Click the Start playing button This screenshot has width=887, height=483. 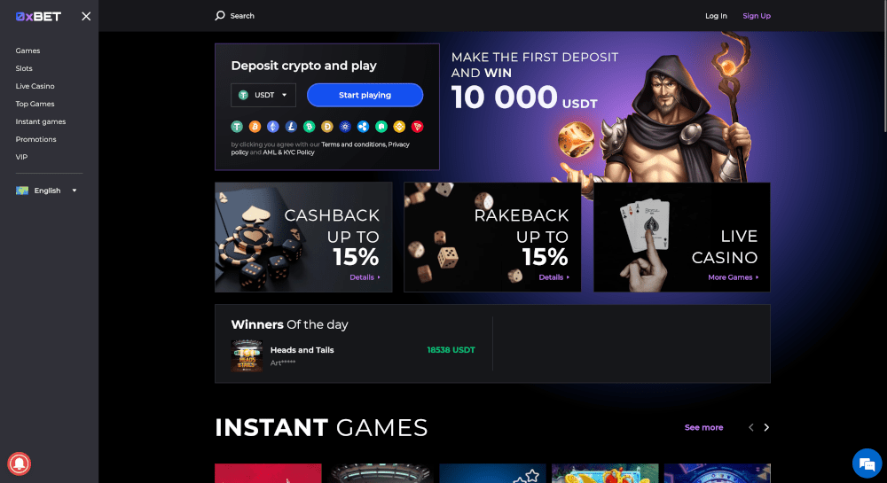(x=365, y=95)
